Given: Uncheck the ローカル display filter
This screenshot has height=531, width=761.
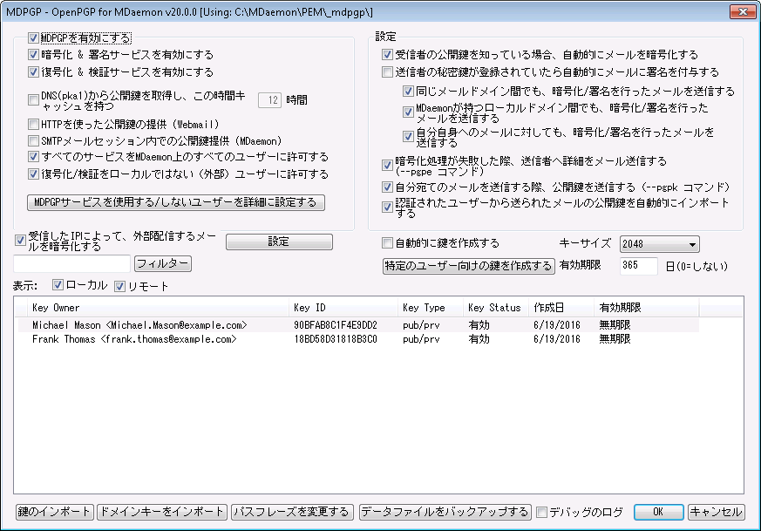Looking at the screenshot, I should click(x=58, y=285).
